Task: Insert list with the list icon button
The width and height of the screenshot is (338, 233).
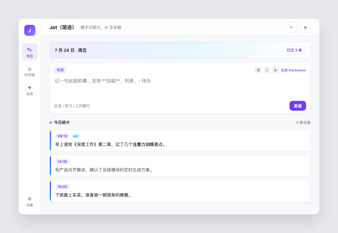Action: click(275, 70)
